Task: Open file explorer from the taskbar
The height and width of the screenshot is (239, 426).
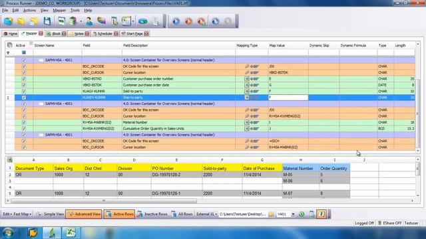Action: pyautogui.click(x=33, y=233)
